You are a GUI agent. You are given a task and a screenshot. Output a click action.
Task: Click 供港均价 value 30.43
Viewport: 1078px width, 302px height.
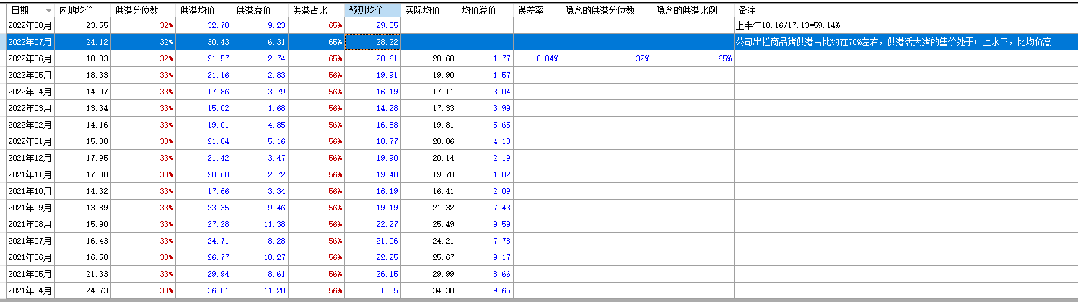tap(204, 42)
